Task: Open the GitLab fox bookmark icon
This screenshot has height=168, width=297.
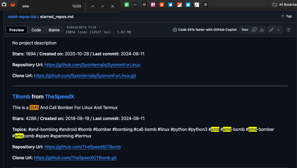Action: pos(13,5)
